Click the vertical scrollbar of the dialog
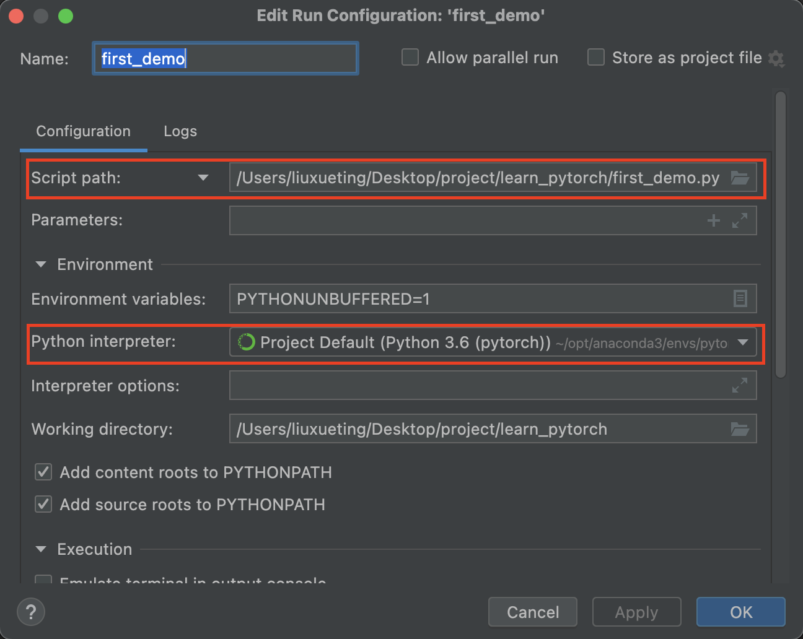This screenshot has width=803, height=639. [781, 235]
